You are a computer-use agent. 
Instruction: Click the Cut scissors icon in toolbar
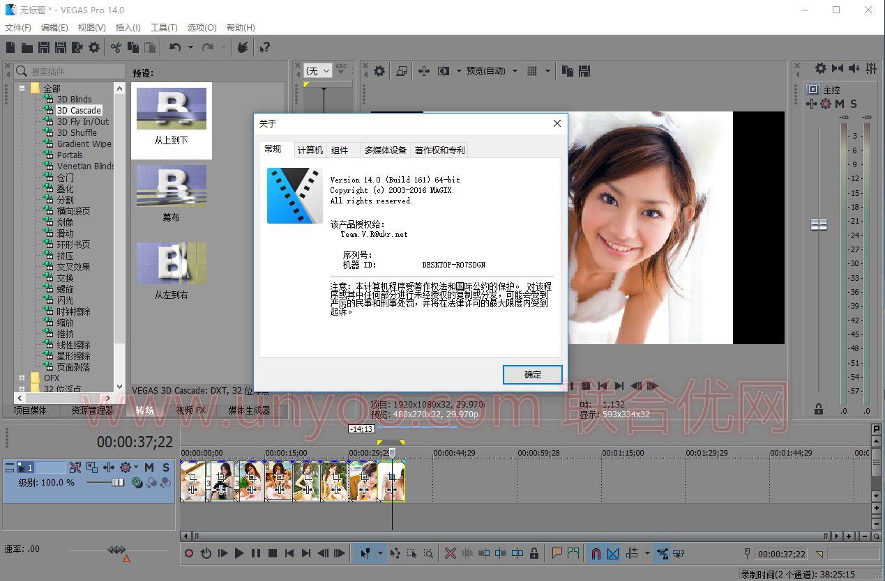(x=116, y=47)
